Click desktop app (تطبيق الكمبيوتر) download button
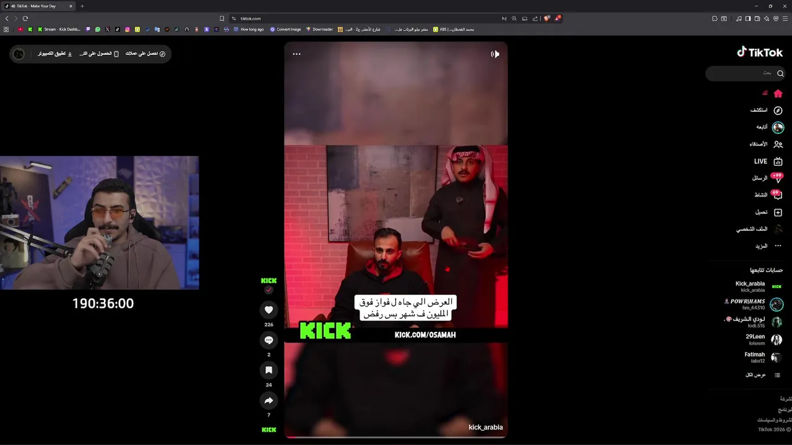Screen dimensions: 792x445 point(55,54)
